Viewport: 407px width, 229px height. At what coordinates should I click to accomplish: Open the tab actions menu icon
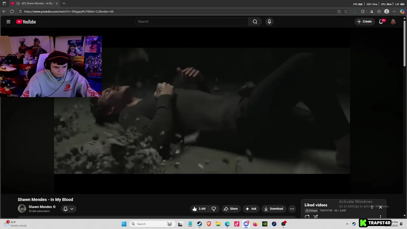pyautogui.click(x=4, y=3)
